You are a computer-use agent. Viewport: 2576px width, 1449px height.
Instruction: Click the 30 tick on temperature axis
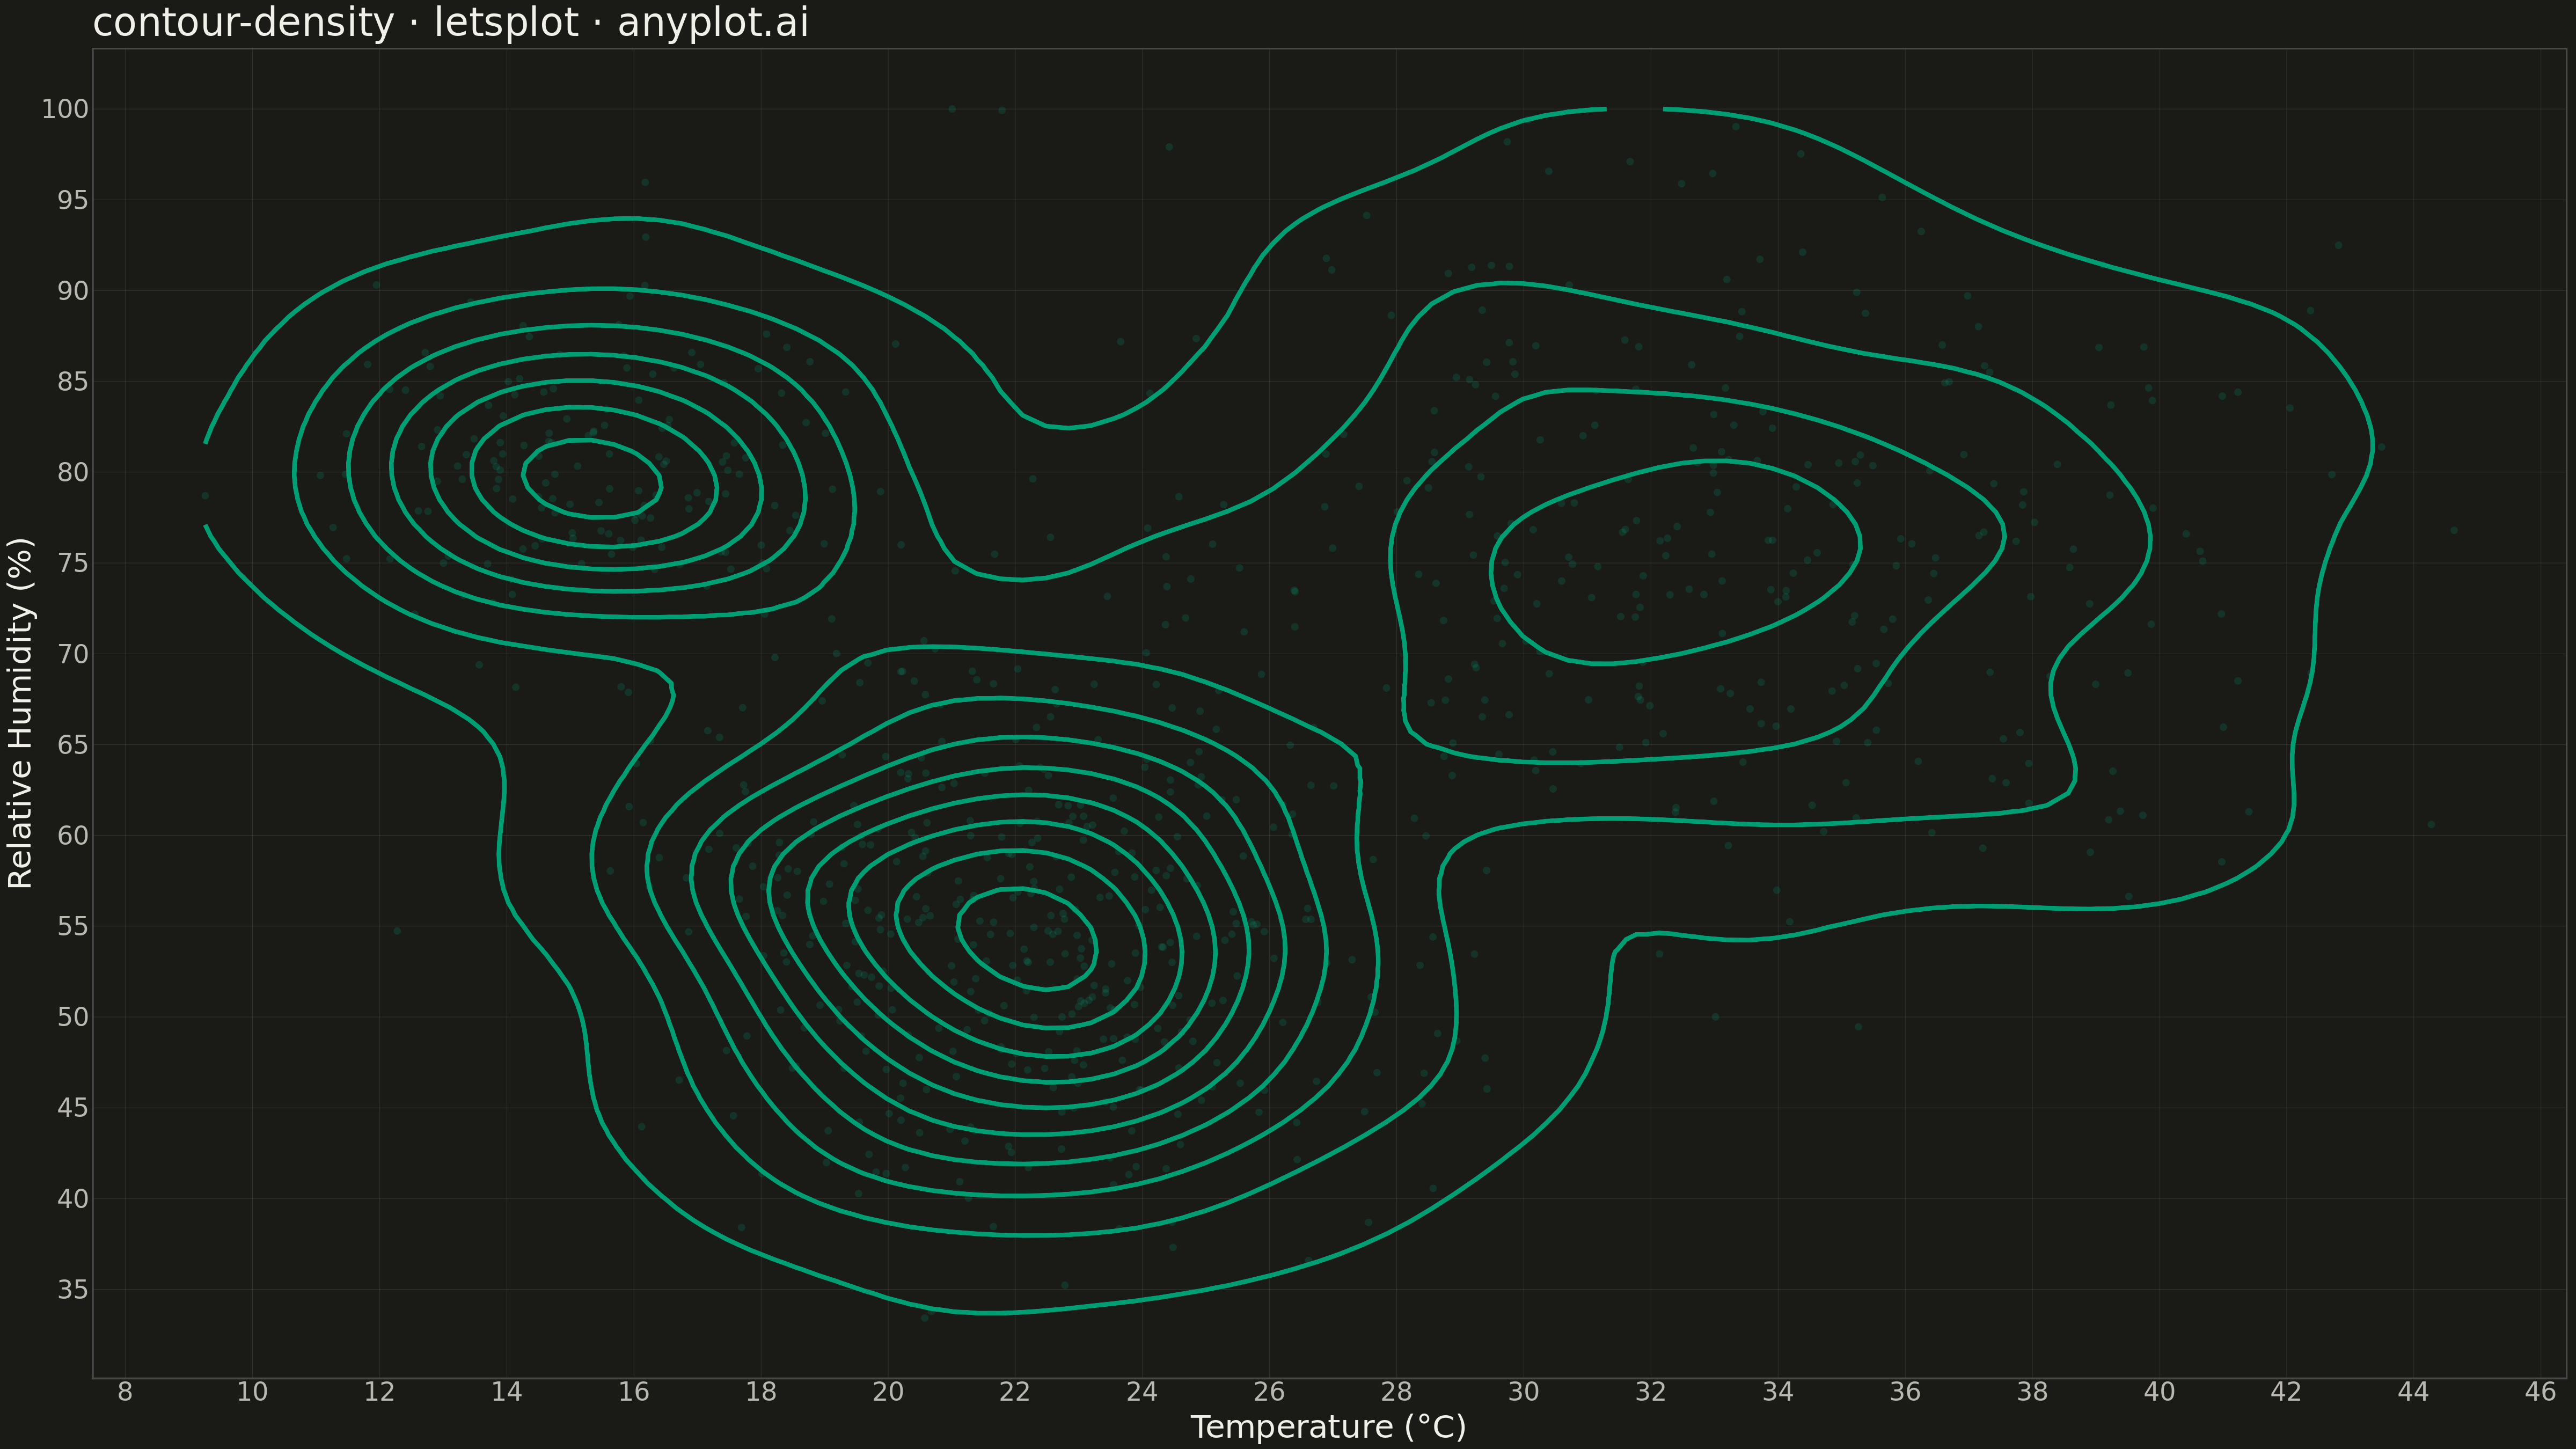tap(1523, 1392)
